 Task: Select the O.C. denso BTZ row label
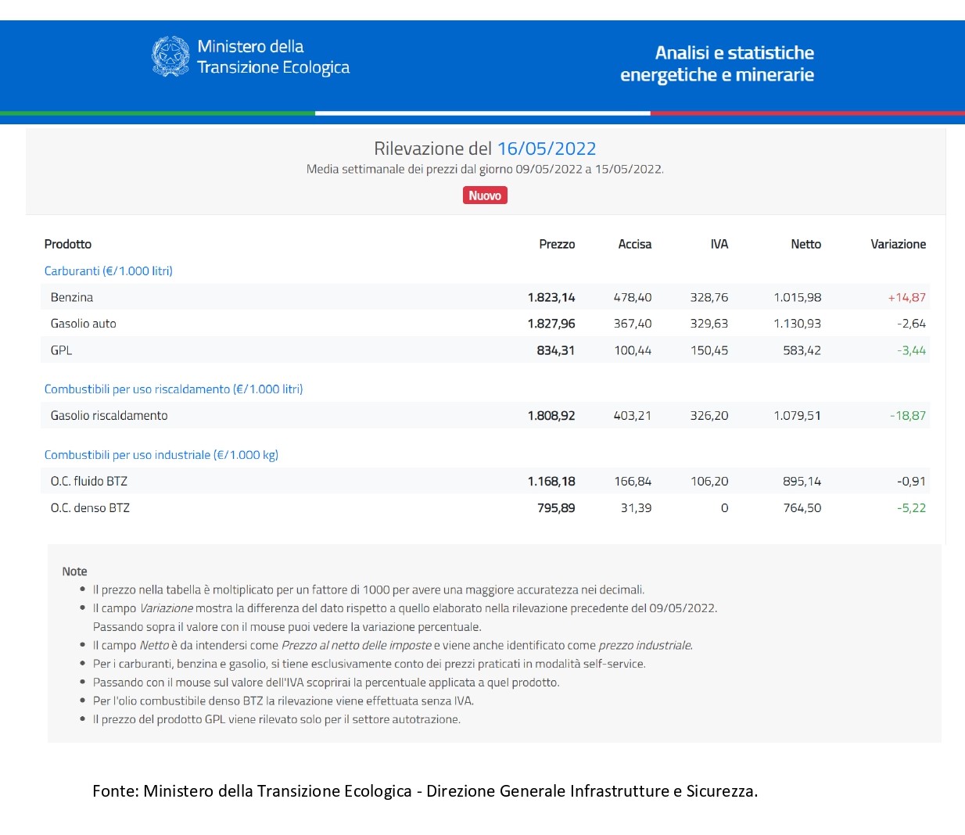tap(91, 507)
